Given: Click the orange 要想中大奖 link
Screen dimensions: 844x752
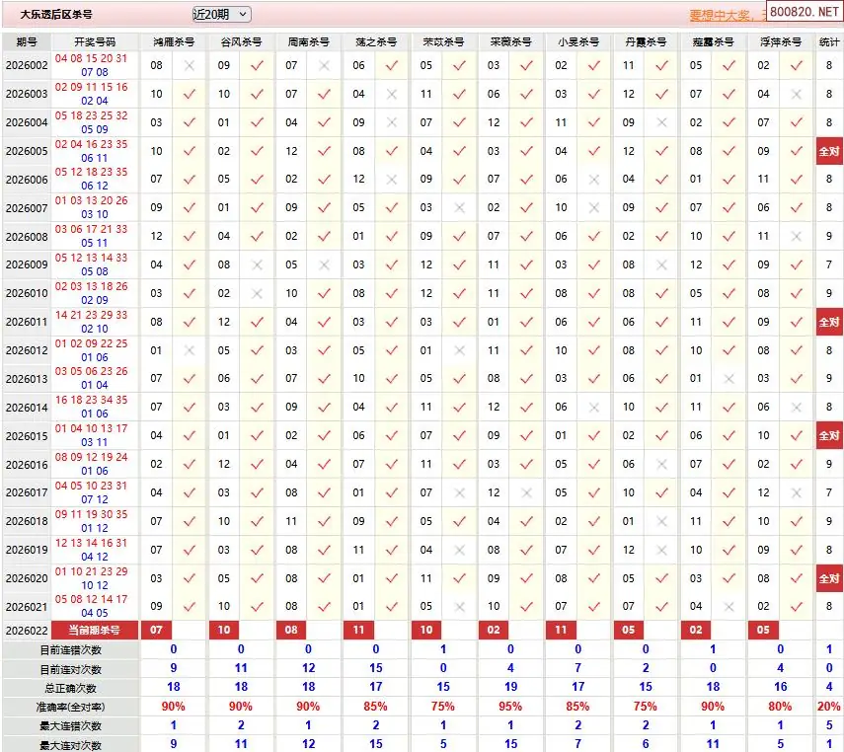Looking at the screenshot, I should tap(726, 16).
